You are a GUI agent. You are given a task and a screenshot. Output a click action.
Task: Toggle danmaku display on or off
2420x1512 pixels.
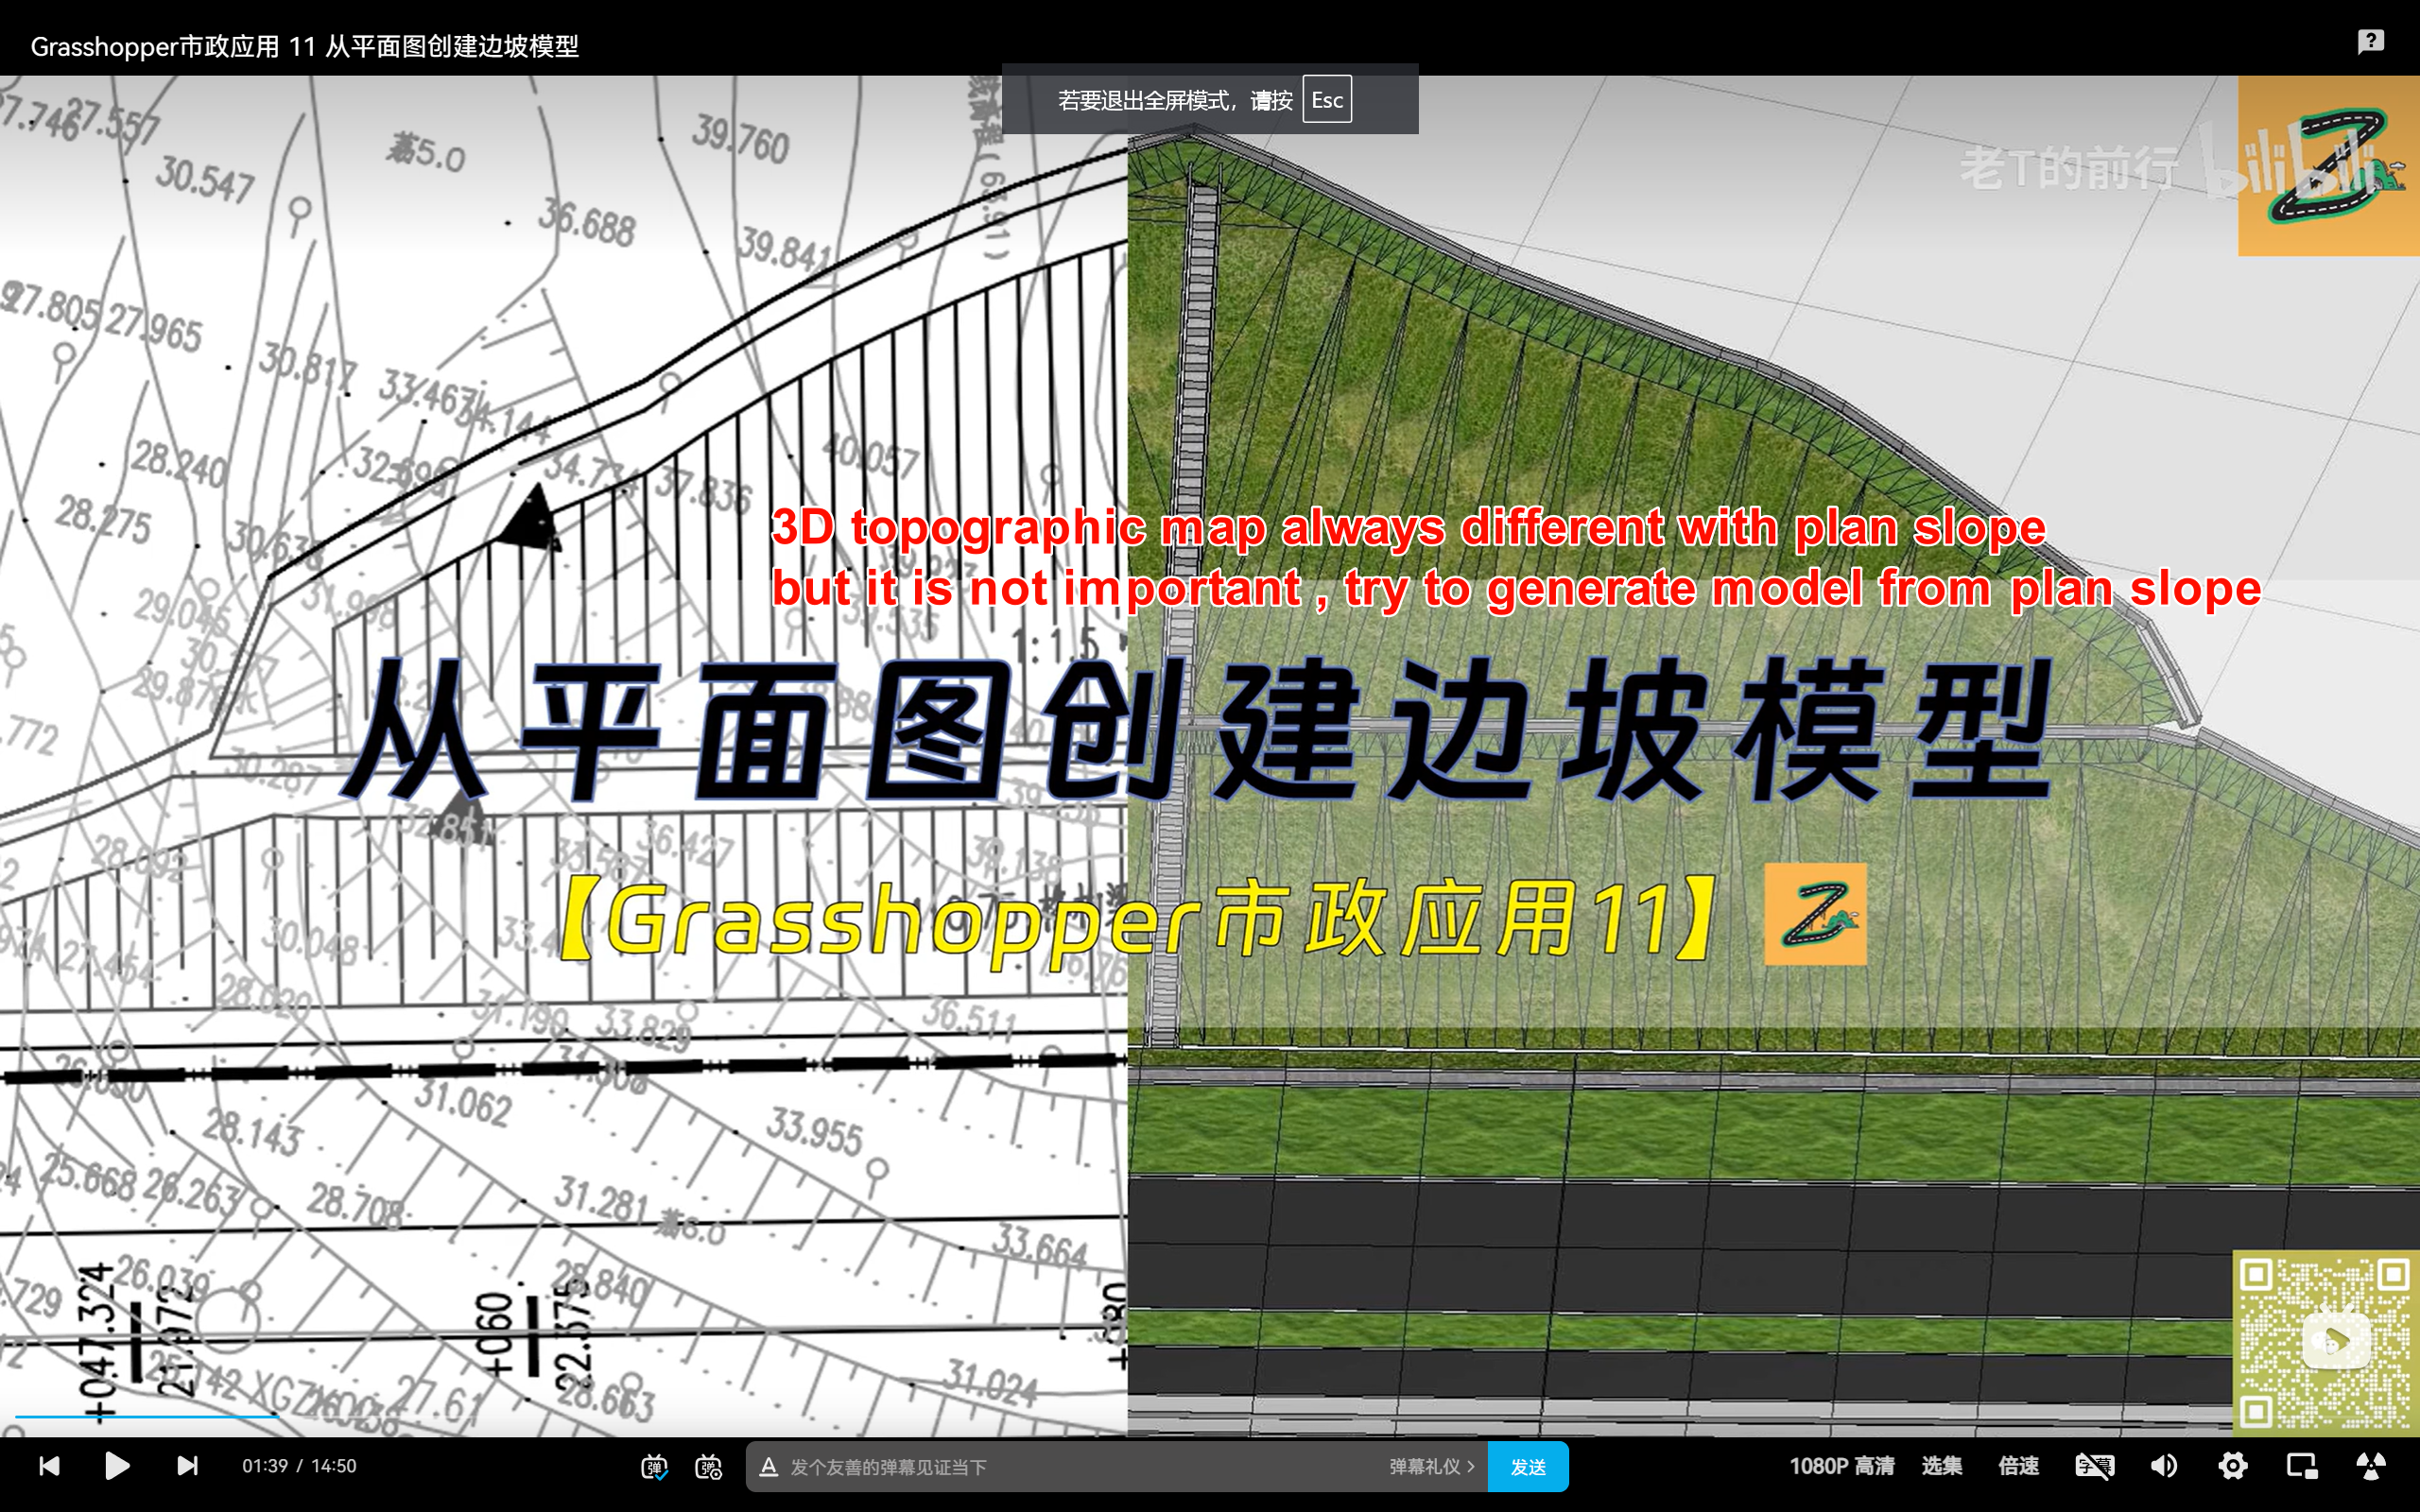click(654, 1467)
